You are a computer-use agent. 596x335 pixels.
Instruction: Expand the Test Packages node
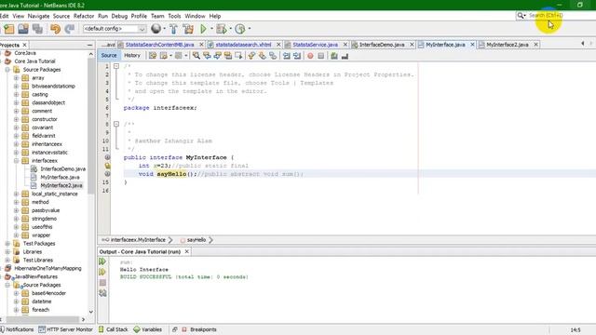(x=7, y=244)
